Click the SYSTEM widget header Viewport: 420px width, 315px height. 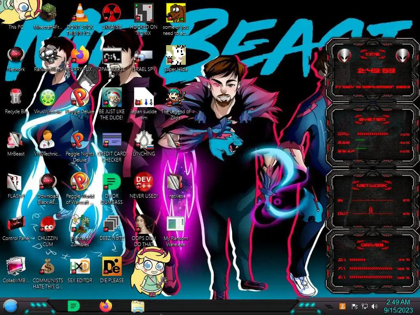coord(372,119)
